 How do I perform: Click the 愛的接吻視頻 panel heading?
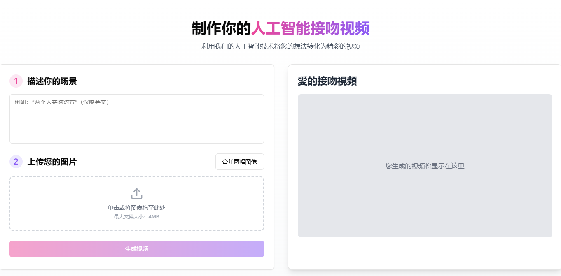[x=327, y=81]
